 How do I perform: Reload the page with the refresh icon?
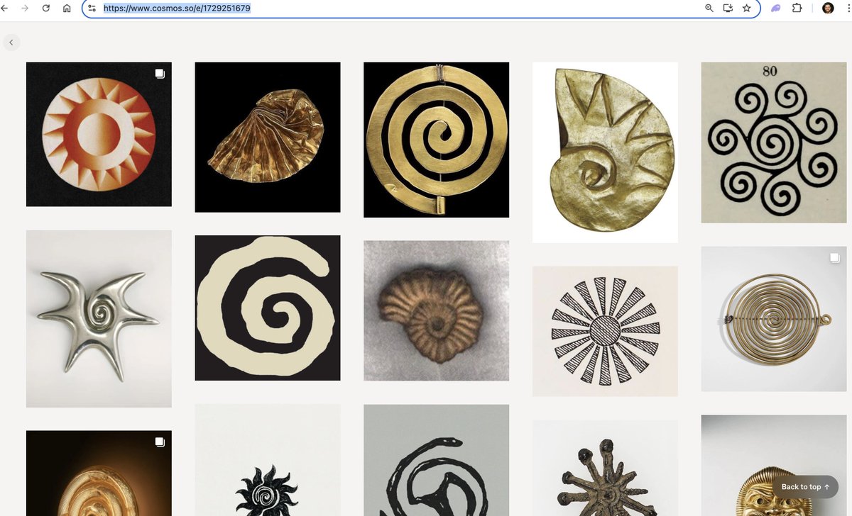point(46,9)
